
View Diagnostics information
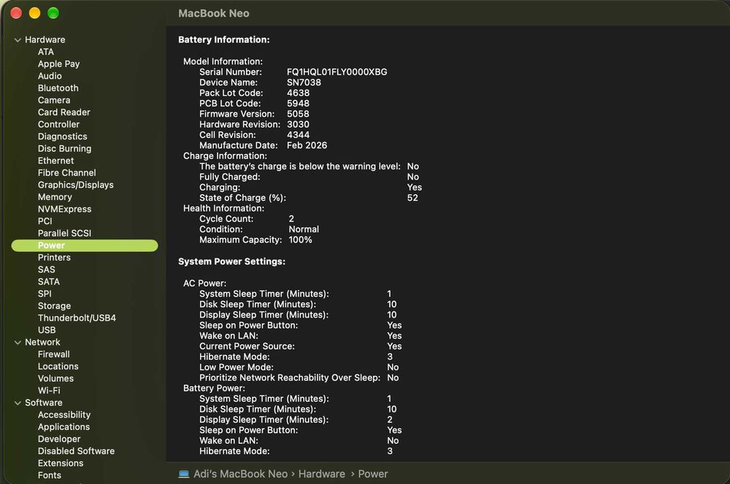pos(62,137)
